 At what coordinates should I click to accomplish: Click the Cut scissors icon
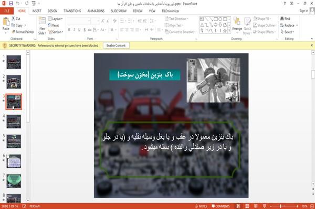[x=14, y=19]
